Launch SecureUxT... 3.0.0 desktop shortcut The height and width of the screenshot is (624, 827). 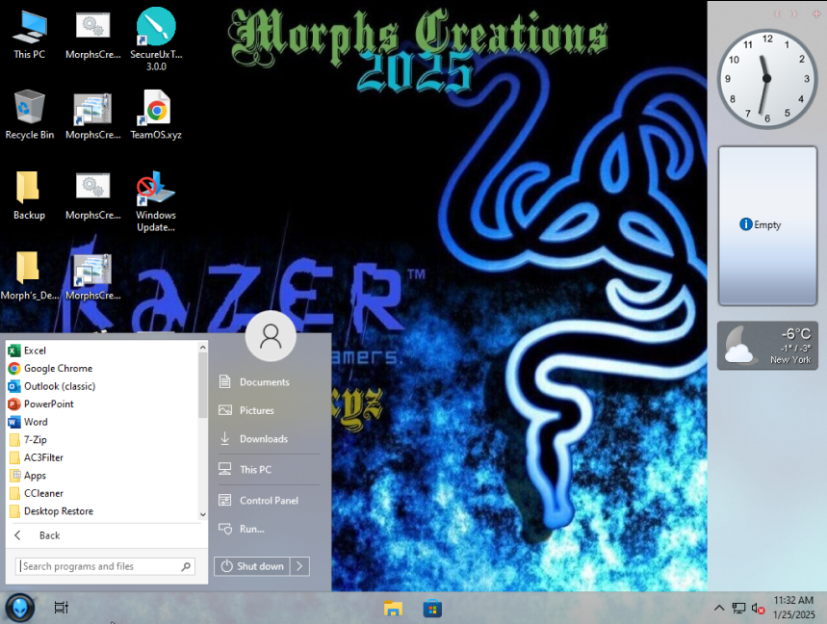point(156,39)
